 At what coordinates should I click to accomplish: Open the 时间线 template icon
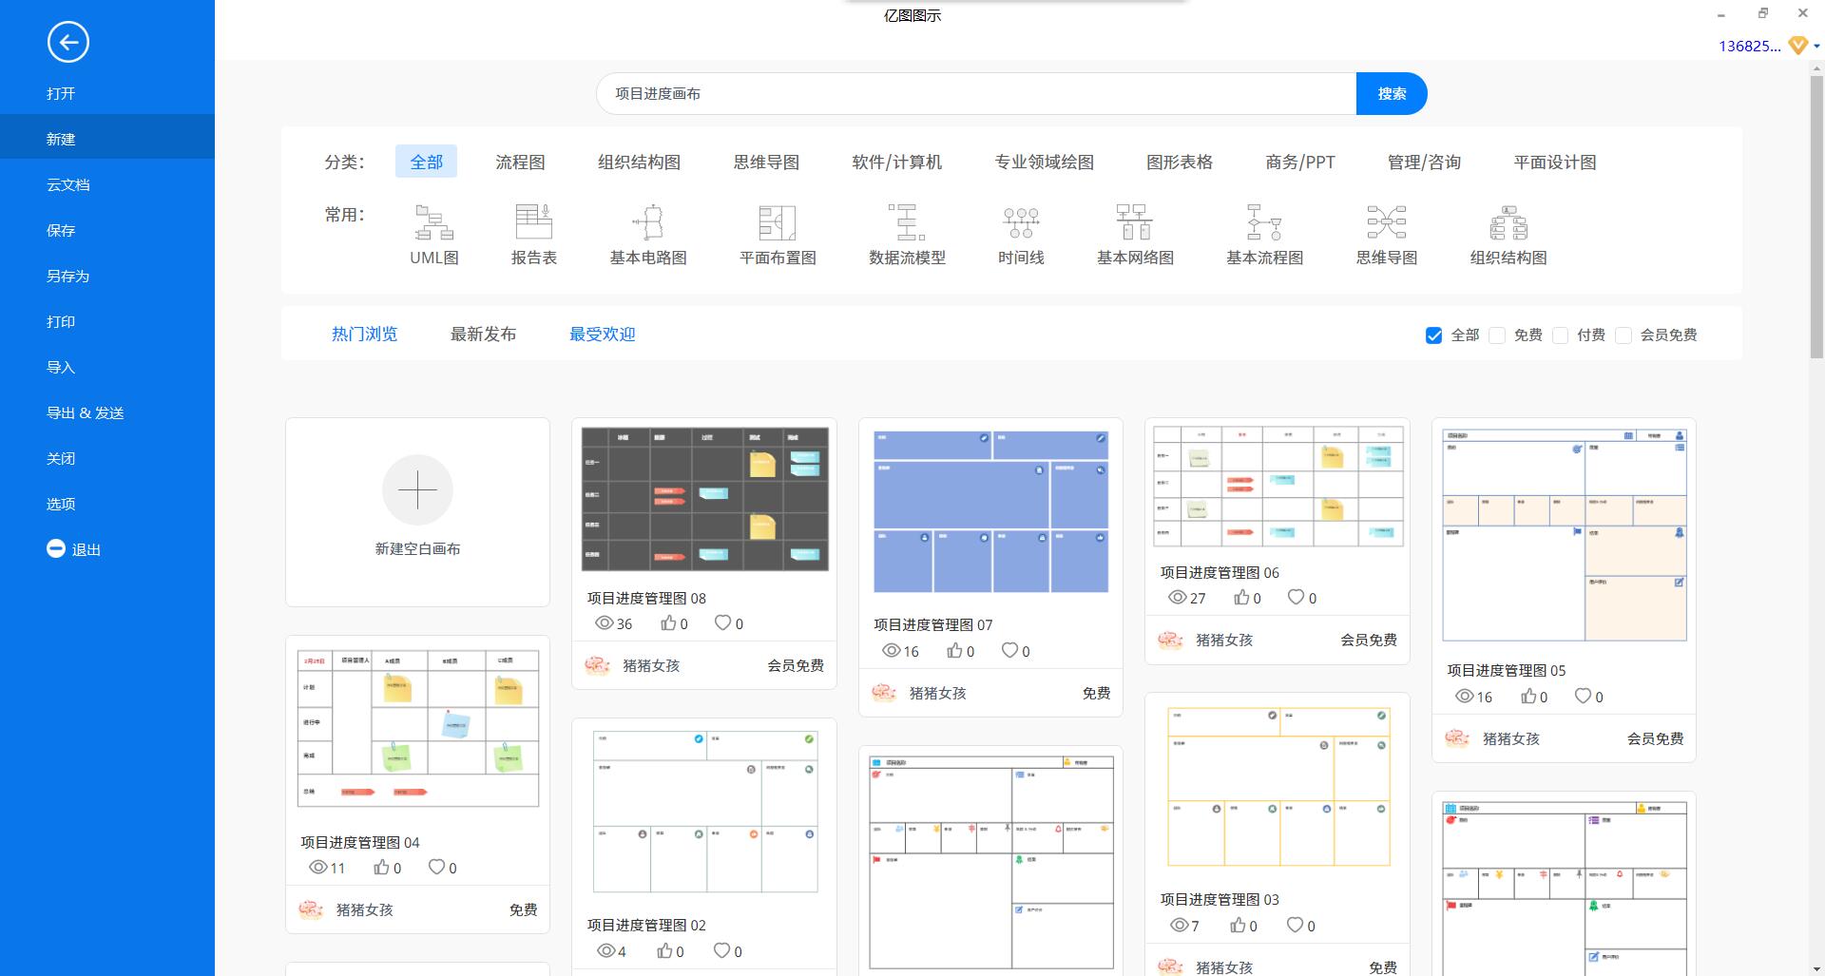(x=1020, y=228)
